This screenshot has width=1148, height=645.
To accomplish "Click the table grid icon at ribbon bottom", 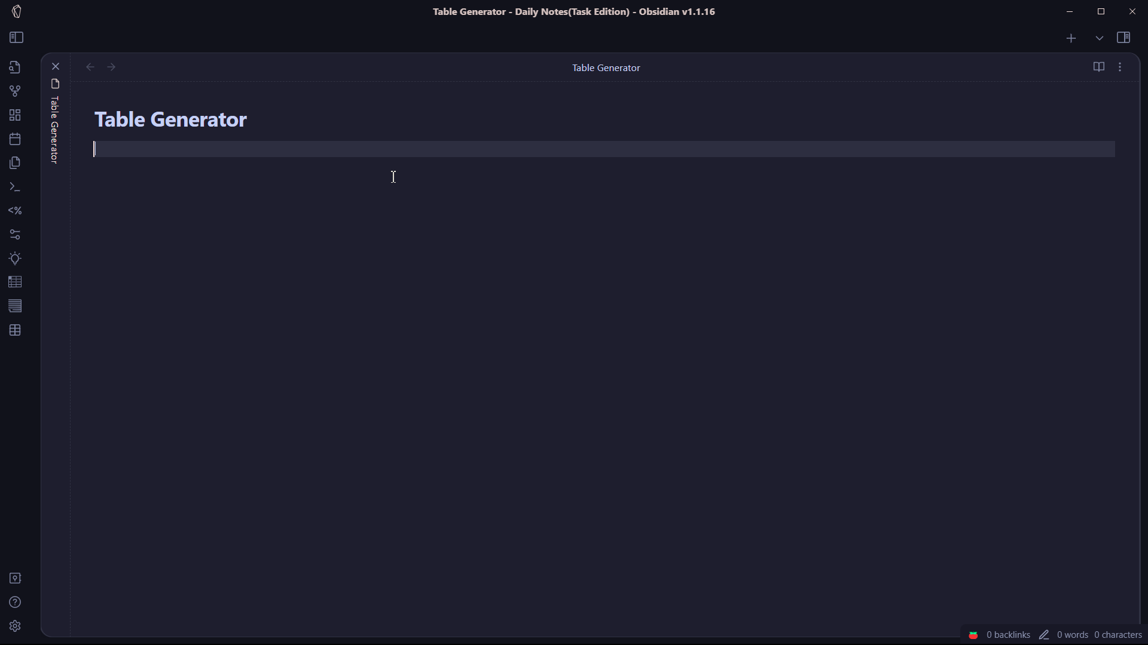I will click(x=15, y=330).
